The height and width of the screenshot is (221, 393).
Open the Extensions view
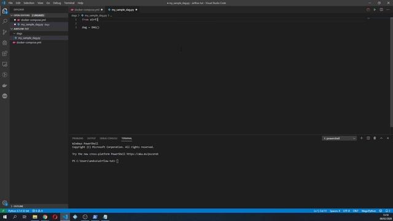click(5, 53)
